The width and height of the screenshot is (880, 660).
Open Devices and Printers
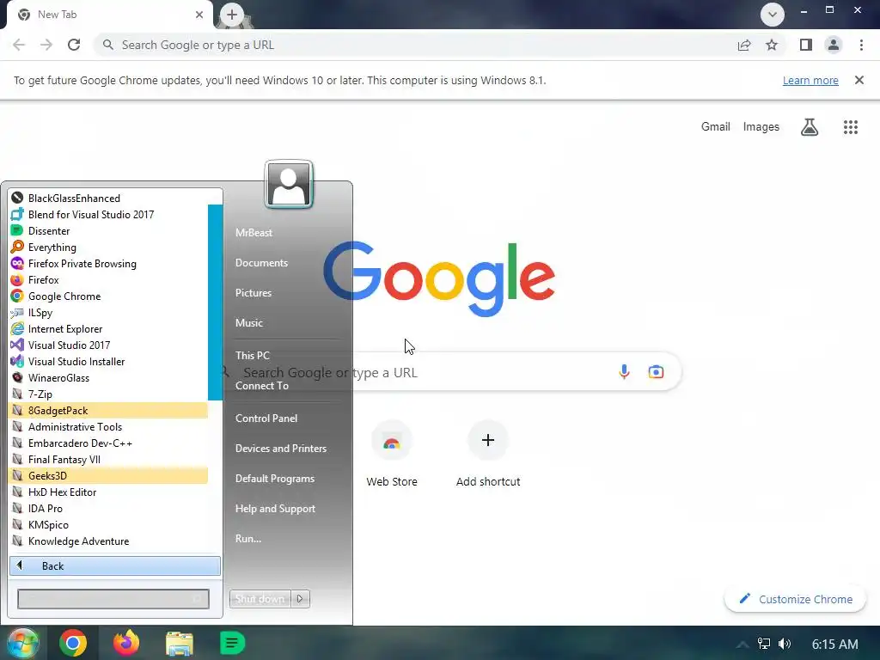[281, 449]
